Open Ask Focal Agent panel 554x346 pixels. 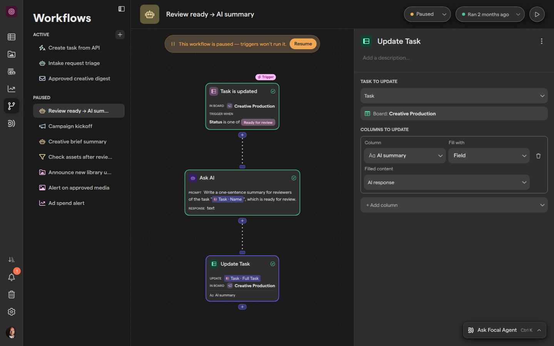point(505,330)
